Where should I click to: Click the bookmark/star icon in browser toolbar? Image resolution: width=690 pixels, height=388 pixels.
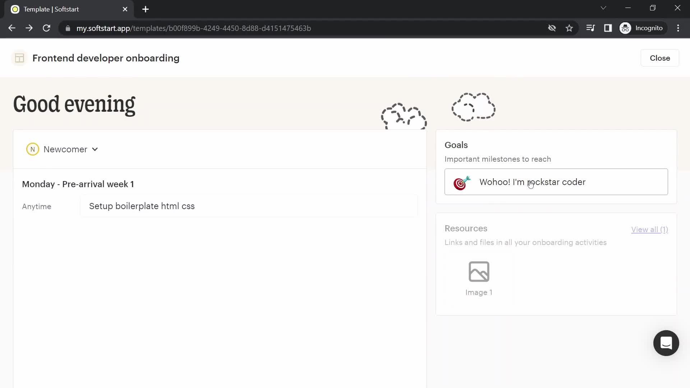(x=569, y=28)
